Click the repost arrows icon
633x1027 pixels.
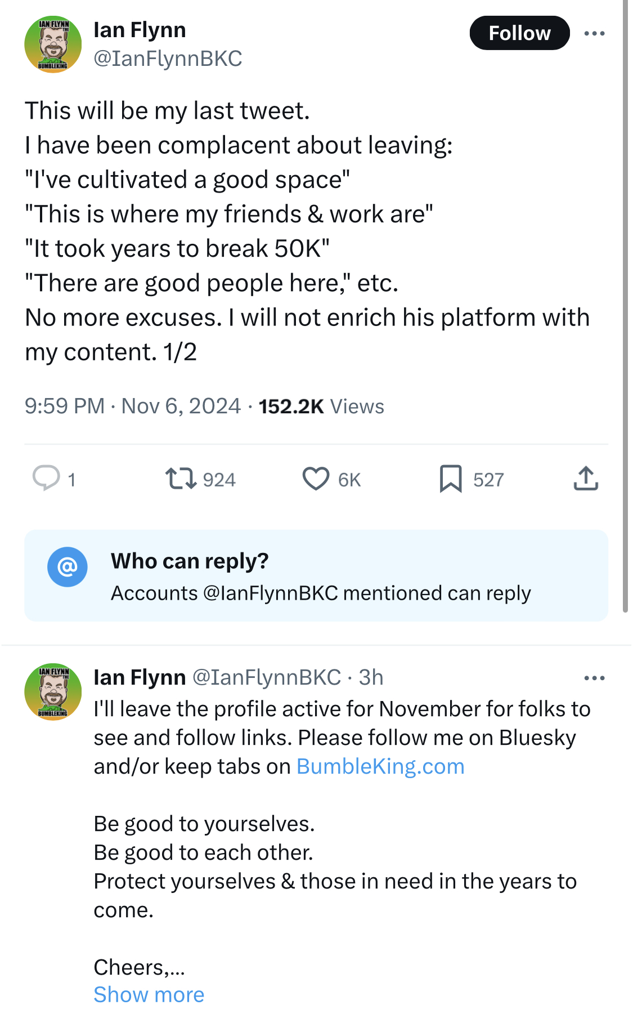pos(181,479)
